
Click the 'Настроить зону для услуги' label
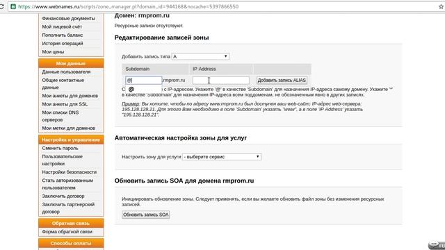coord(152,157)
